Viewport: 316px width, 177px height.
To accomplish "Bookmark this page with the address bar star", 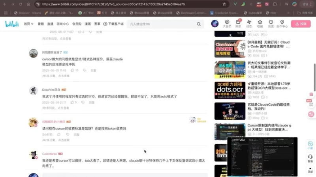I will [x=224, y=4].
